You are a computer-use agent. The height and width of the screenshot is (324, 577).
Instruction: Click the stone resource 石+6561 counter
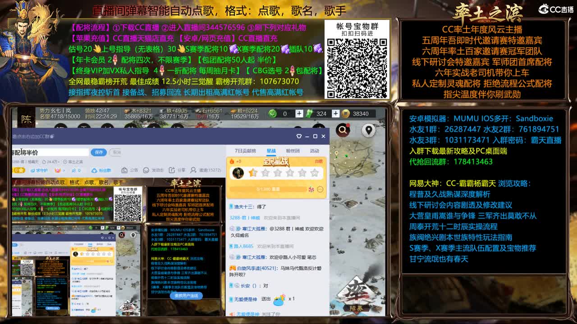point(208,111)
